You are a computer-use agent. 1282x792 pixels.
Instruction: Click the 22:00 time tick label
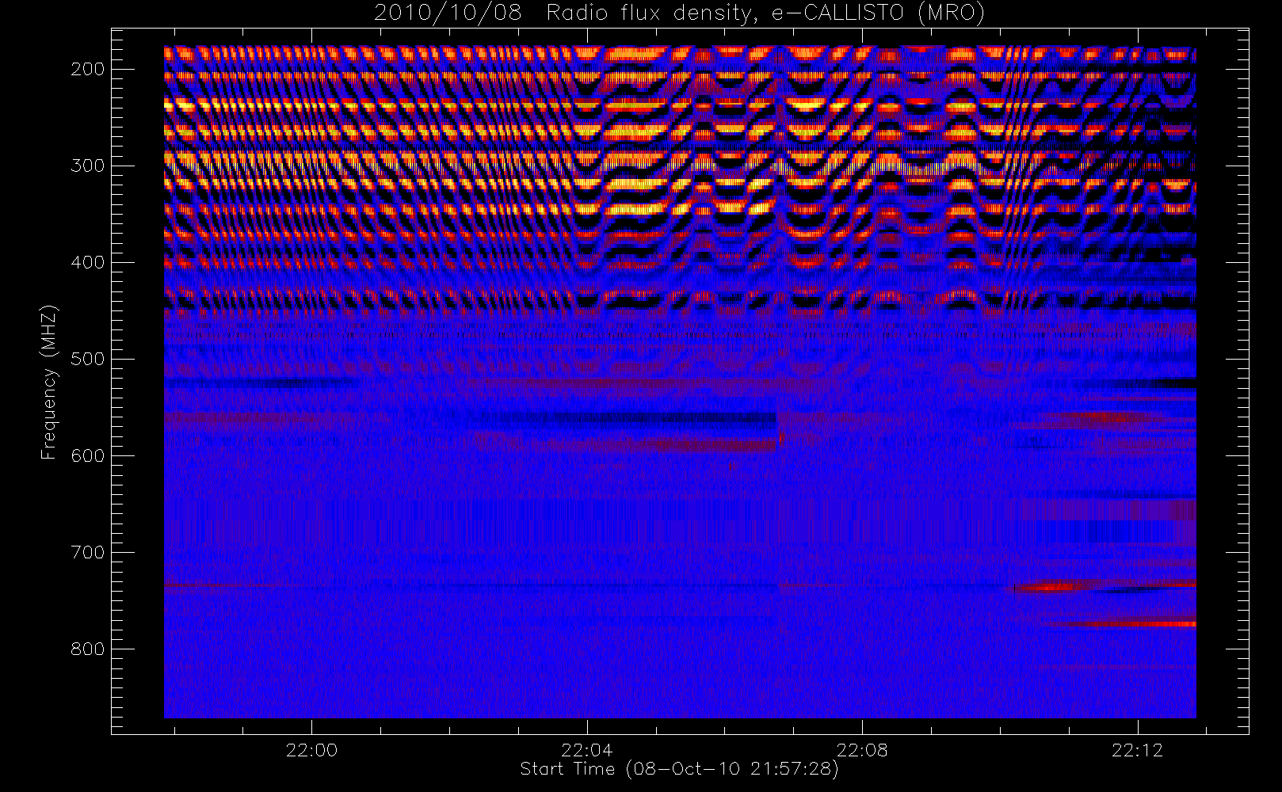click(x=311, y=750)
